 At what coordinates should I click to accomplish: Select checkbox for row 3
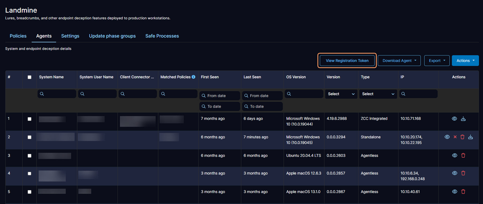[x=30, y=156]
